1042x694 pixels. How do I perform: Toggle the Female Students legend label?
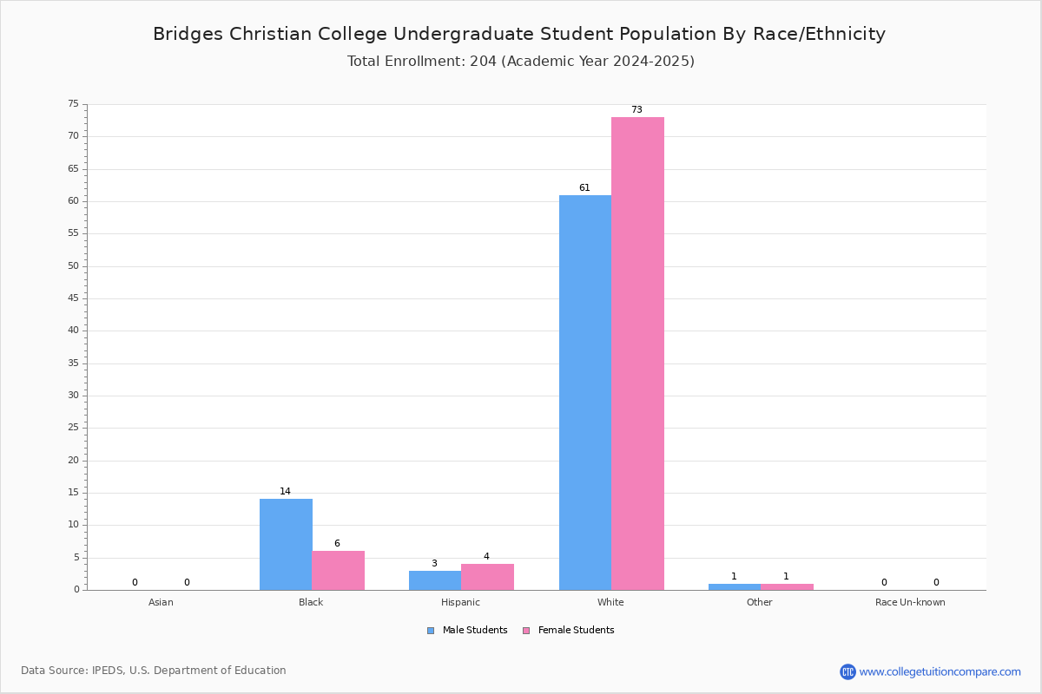pos(576,631)
